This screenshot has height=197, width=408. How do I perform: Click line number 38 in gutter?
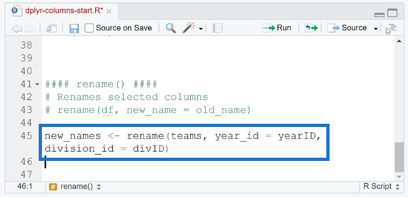coord(26,45)
